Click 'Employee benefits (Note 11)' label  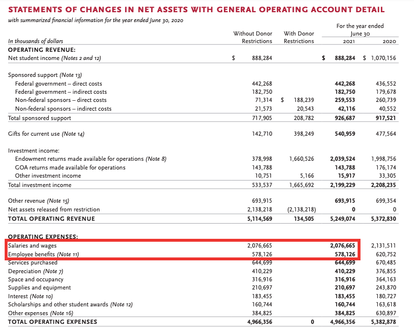(44, 255)
